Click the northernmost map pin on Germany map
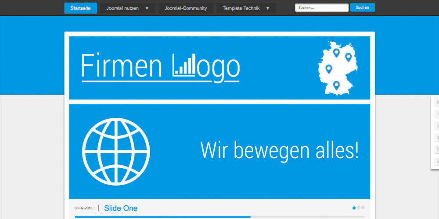 click(x=336, y=52)
